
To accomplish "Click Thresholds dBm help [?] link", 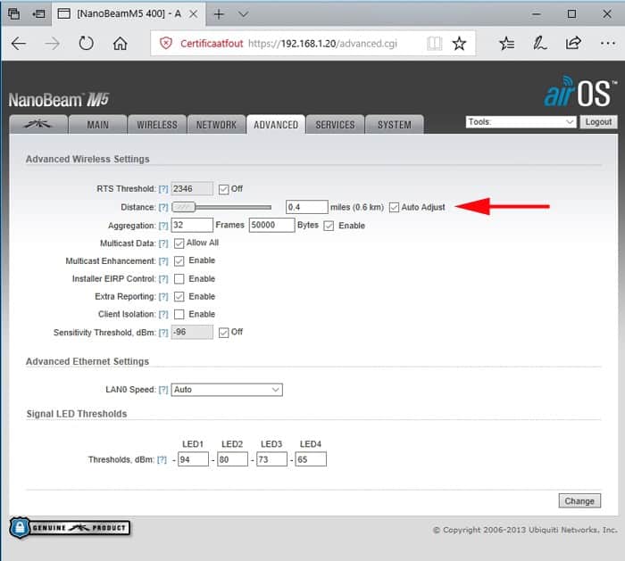I will coord(162,460).
